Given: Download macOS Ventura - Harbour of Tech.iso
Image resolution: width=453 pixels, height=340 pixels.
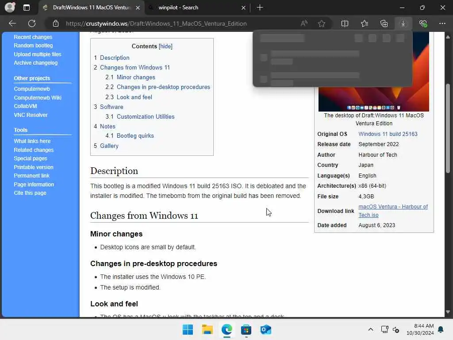Looking at the screenshot, I should tap(393, 211).
